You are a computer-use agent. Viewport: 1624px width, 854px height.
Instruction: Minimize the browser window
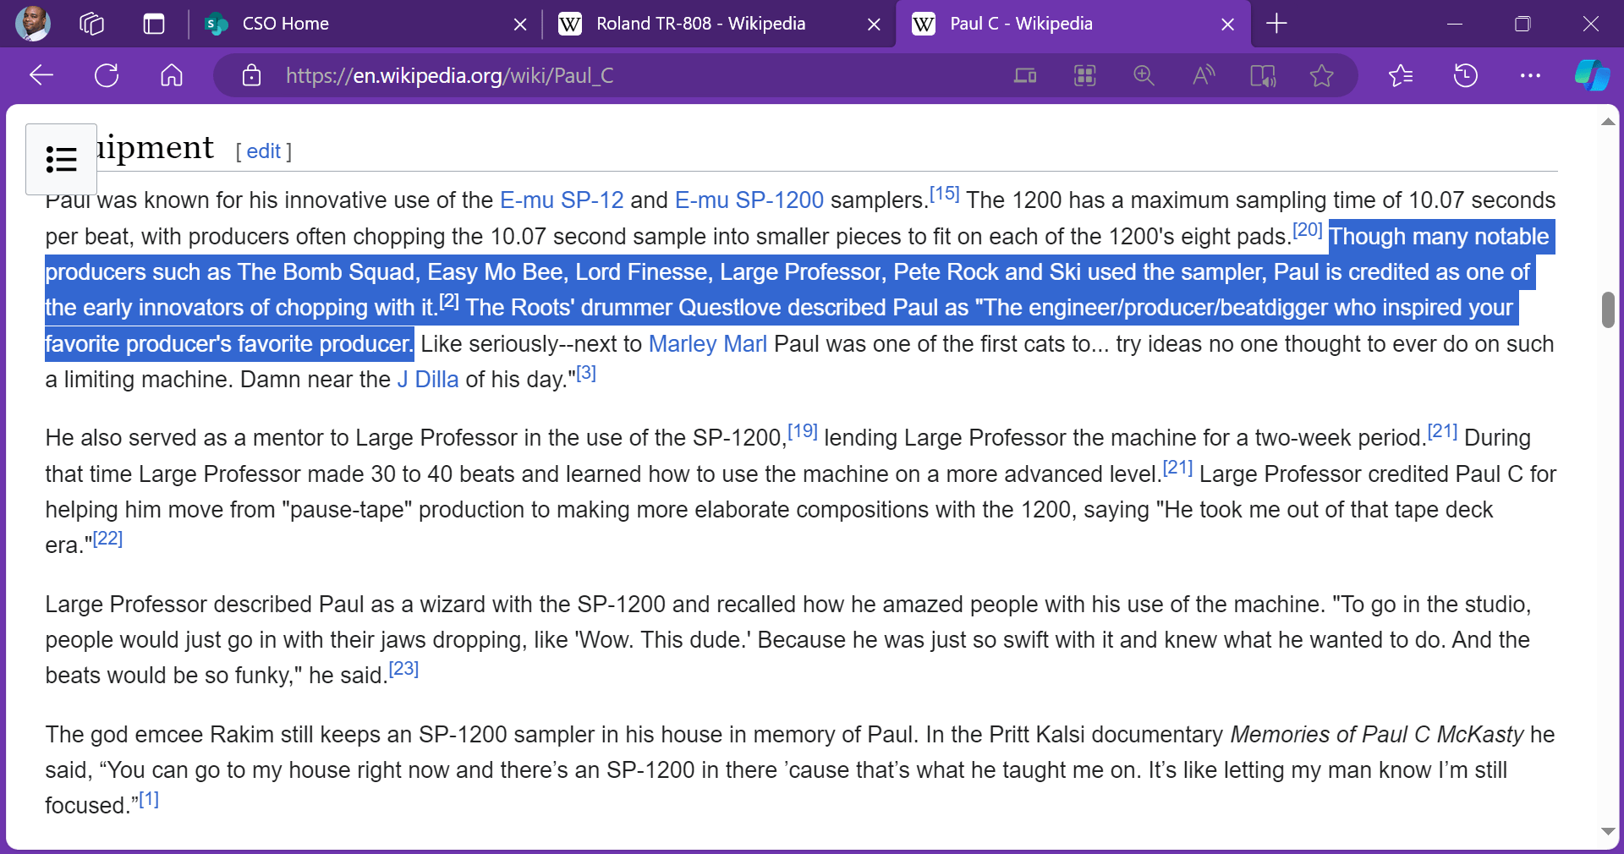(x=1455, y=24)
